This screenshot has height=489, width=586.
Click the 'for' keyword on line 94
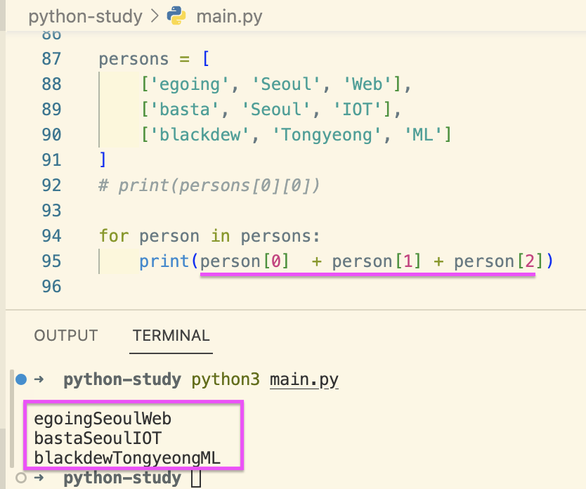pyautogui.click(x=114, y=236)
